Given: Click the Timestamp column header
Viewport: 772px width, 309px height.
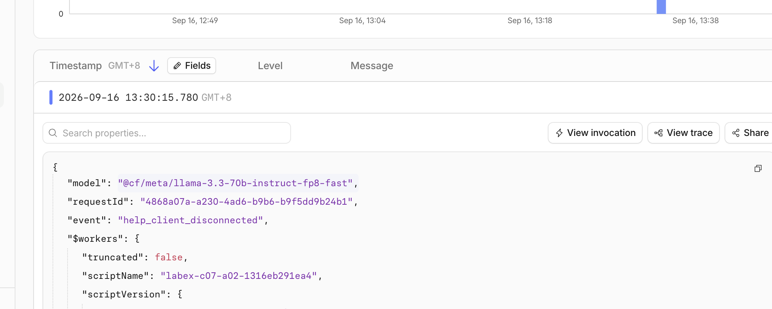Looking at the screenshot, I should point(76,66).
